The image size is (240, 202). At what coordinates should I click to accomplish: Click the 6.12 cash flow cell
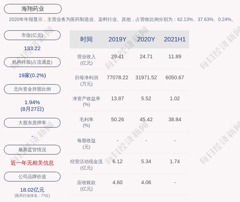point(117,161)
